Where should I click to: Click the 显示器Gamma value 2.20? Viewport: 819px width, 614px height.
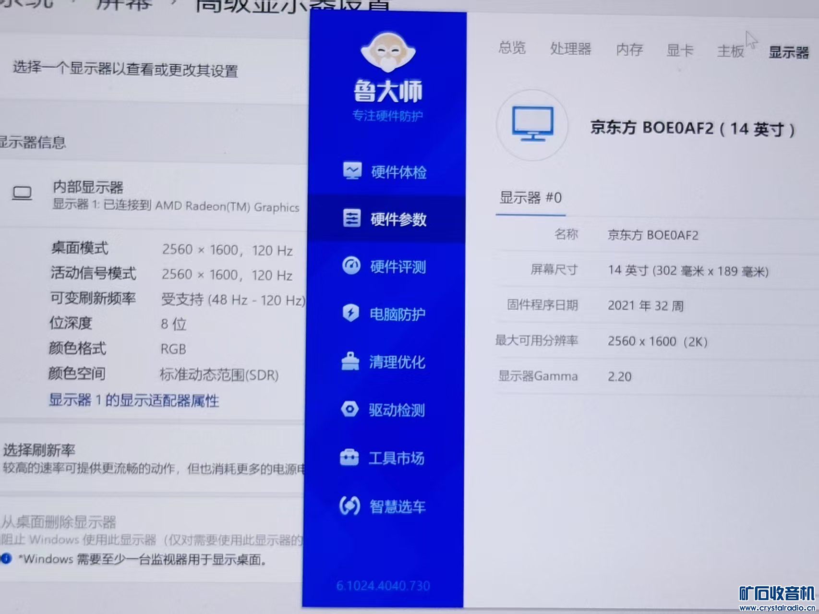(619, 376)
